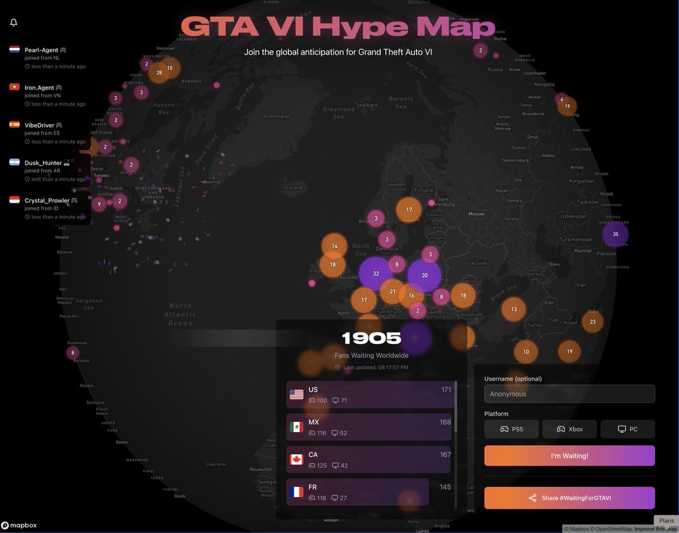The width and height of the screenshot is (679, 533).
Task: Open the purple cluster marker labeled 30
Action: click(x=424, y=275)
